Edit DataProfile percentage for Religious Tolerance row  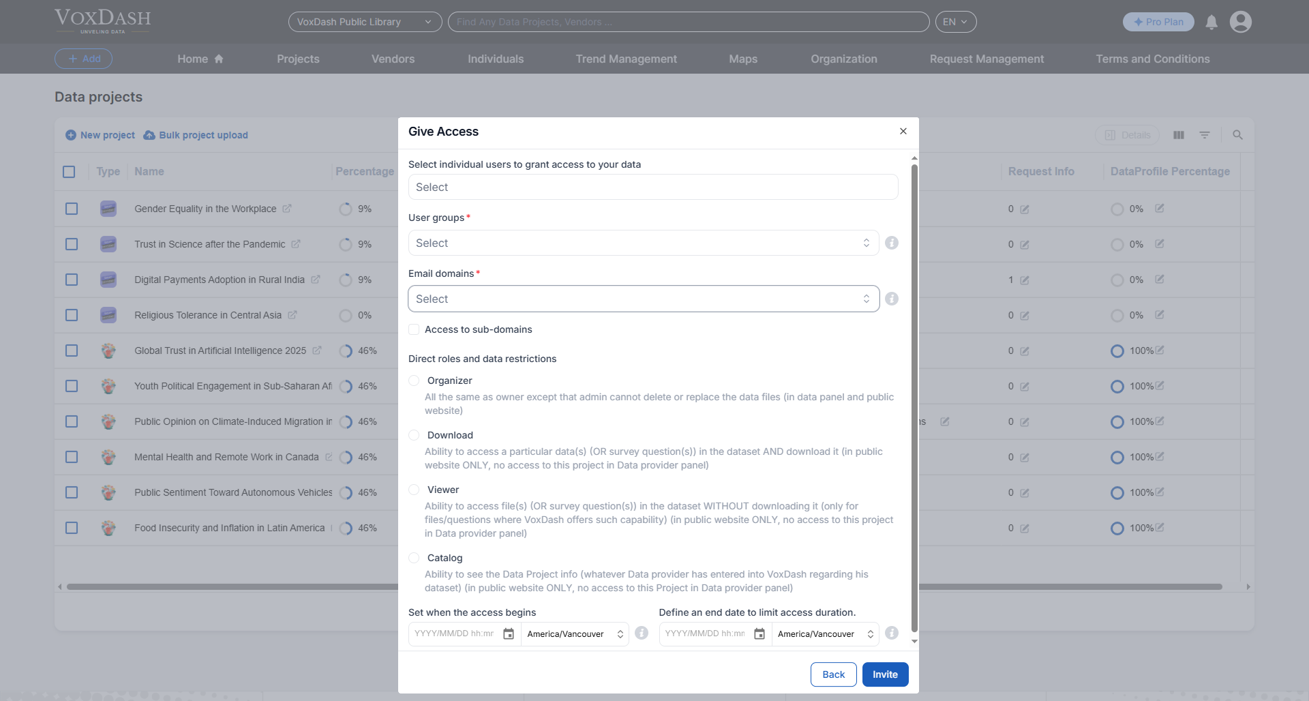click(x=1160, y=314)
